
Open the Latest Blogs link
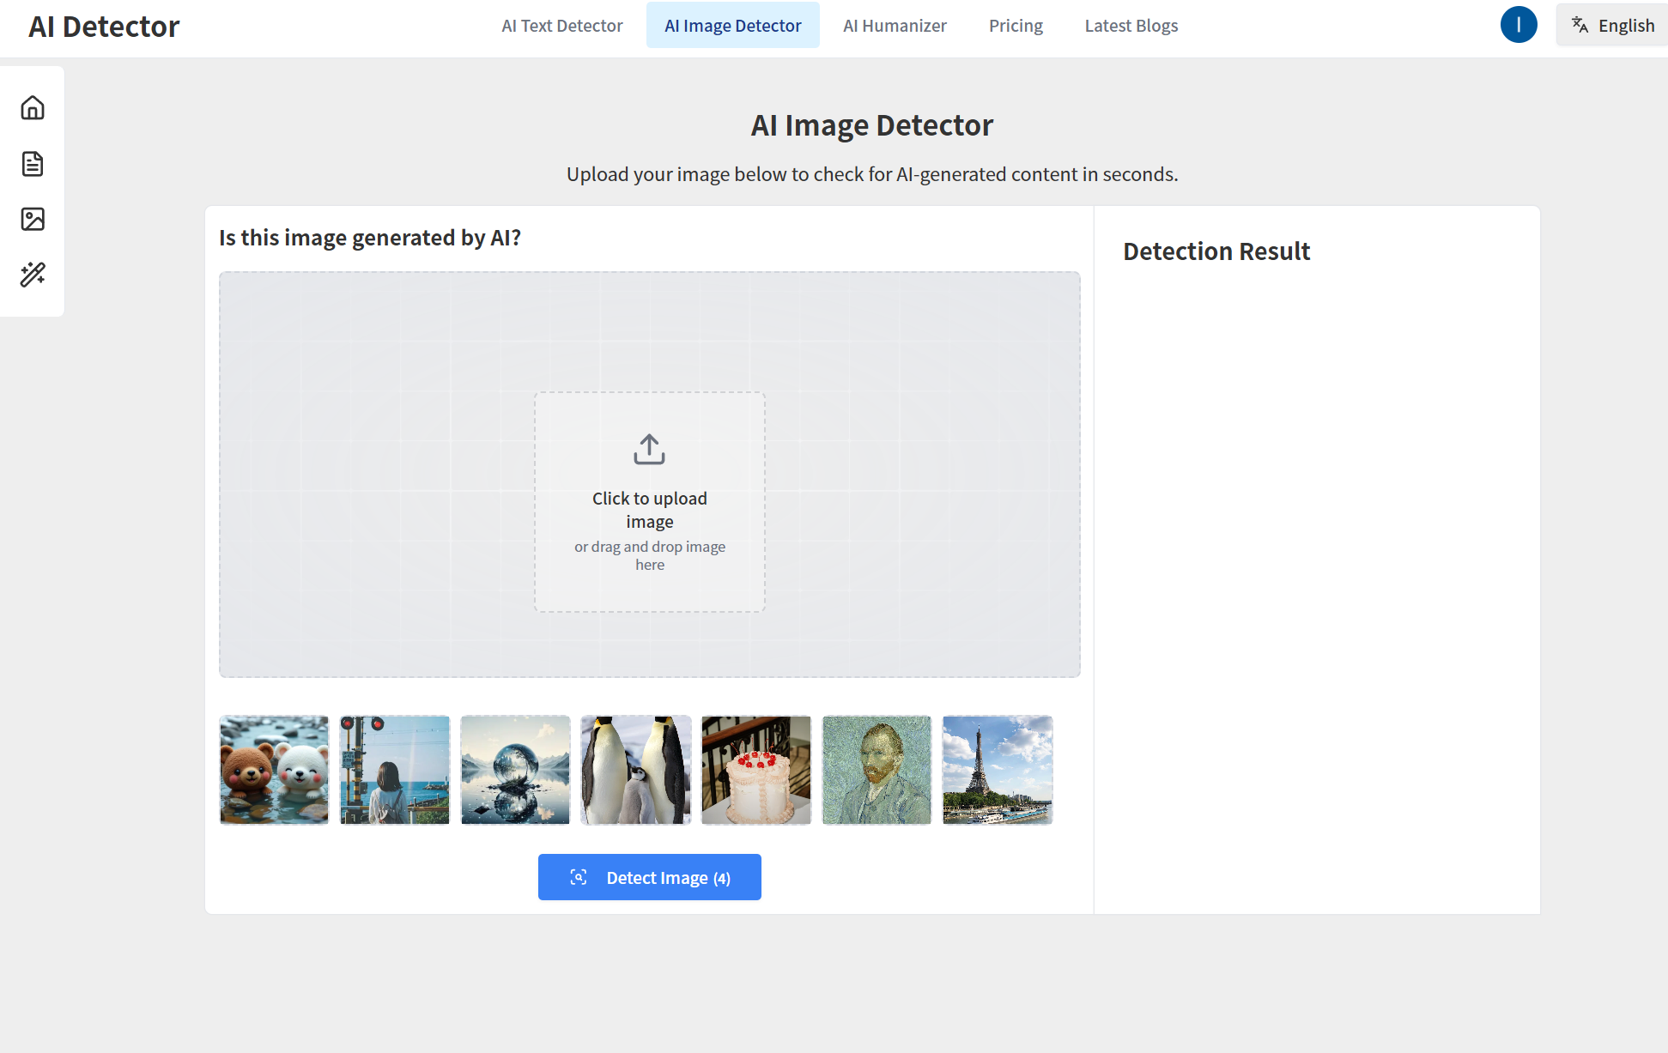(1131, 26)
